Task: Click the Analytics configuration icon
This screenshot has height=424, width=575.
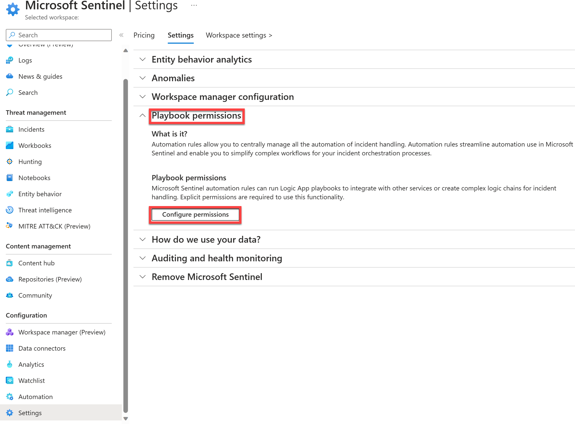Action: (x=10, y=364)
